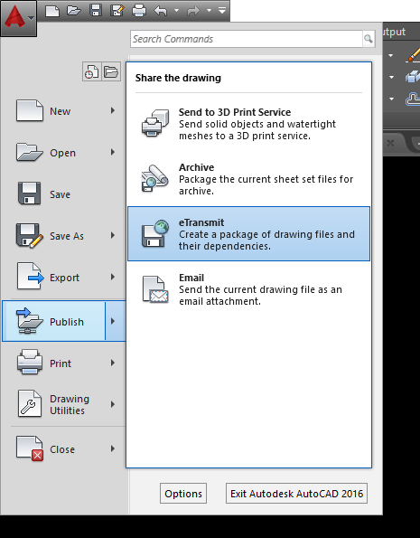Click the red AutoCAD application menu button
420x538 pixels.
[x=18, y=18]
